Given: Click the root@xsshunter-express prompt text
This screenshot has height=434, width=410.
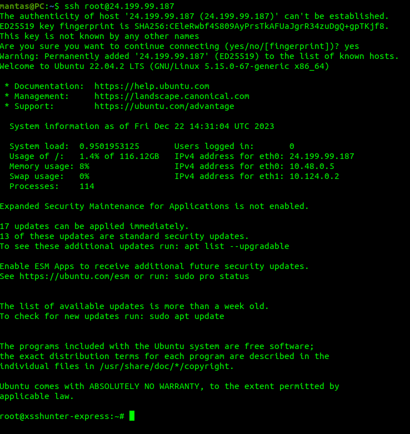Looking at the screenshot, I should 62,416.
